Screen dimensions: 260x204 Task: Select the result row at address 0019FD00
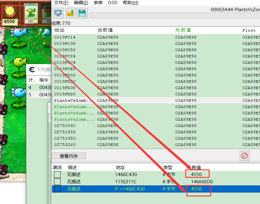156,75
